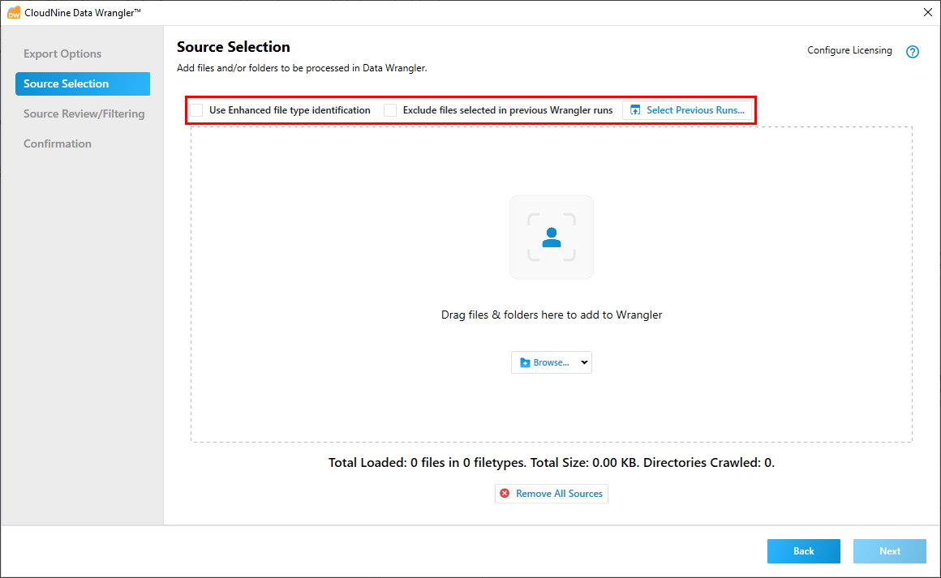Image resolution: width=941 pixels, height=578 pixels.
Task: Enable Use Enhanced file type identification
Action: 196,110
